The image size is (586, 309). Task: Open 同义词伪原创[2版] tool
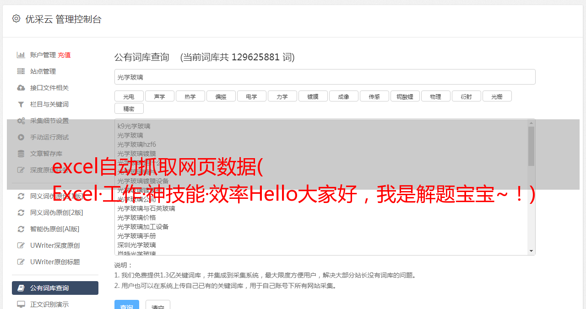57,213
